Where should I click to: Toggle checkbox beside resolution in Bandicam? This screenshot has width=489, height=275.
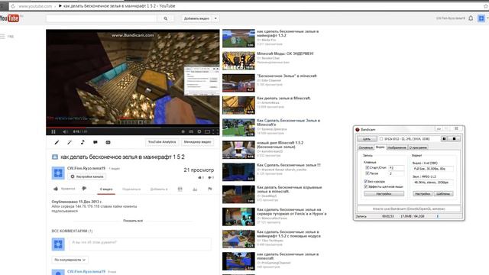381,139
